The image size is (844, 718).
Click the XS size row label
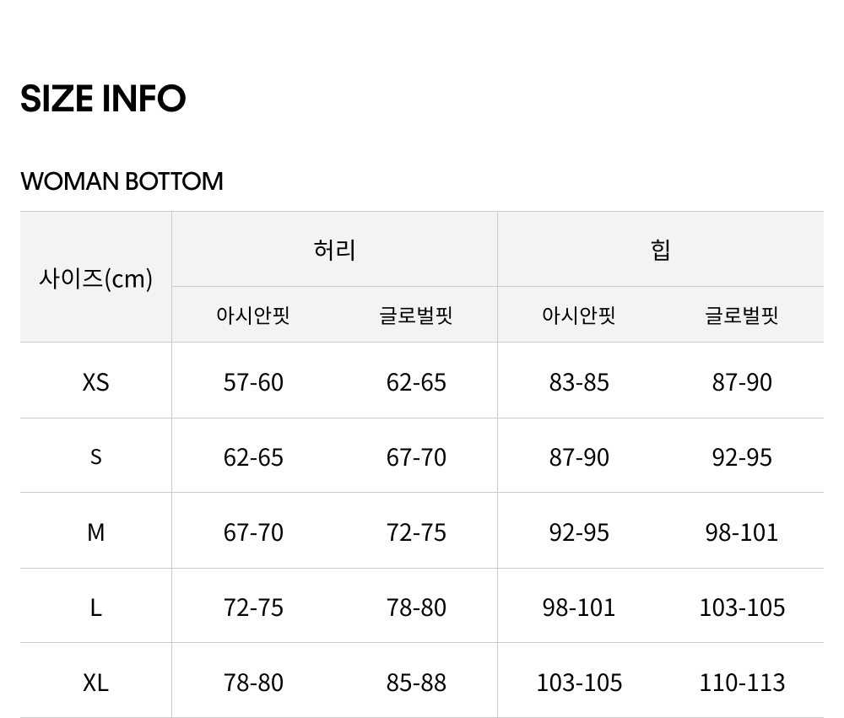(x=95, y=382)
